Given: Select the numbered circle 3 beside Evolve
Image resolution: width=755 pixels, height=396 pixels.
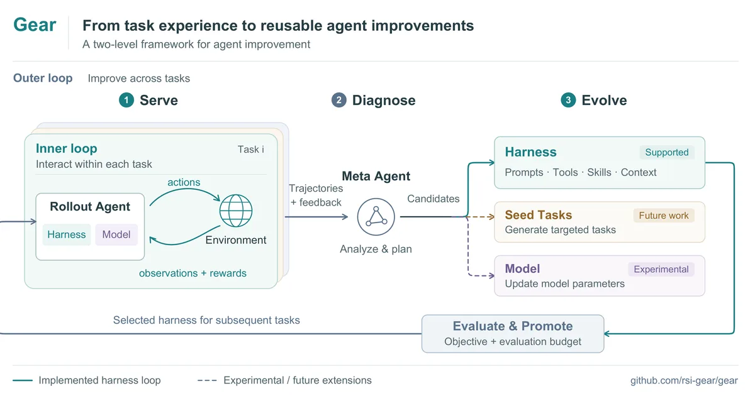Looking at the screenshot, I should pos(569,100).
